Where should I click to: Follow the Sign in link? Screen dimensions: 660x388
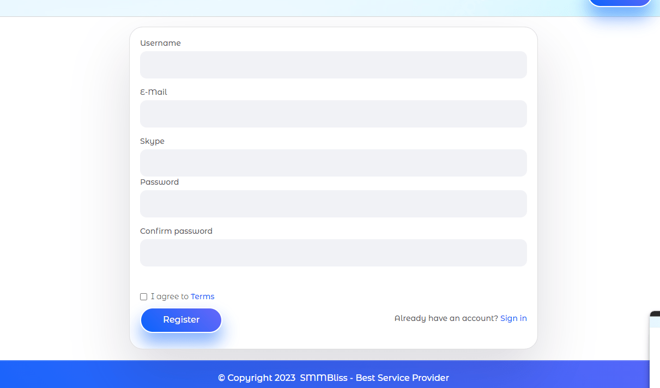513,318
